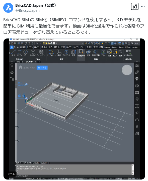The width and height of the screenshot is (148, 181).
Task: Select the 接続 connect tool
Action: click(x=59, y=53)
